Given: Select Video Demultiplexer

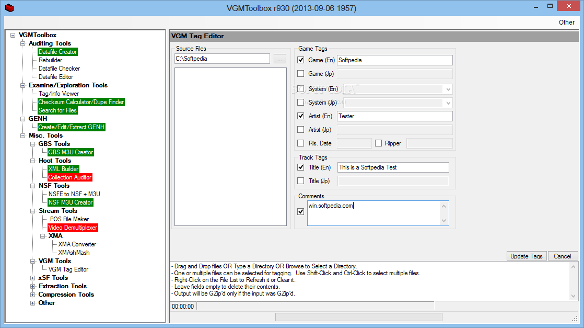Looking at the screenshot, I should pos(73,228).
